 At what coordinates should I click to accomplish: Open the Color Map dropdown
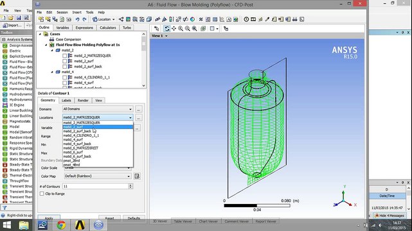[98, 176]
